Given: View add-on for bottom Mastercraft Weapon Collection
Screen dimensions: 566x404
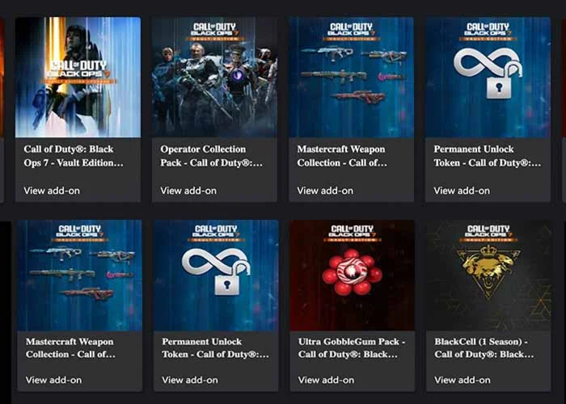Looking at the screenshot, I should [53, 380].
